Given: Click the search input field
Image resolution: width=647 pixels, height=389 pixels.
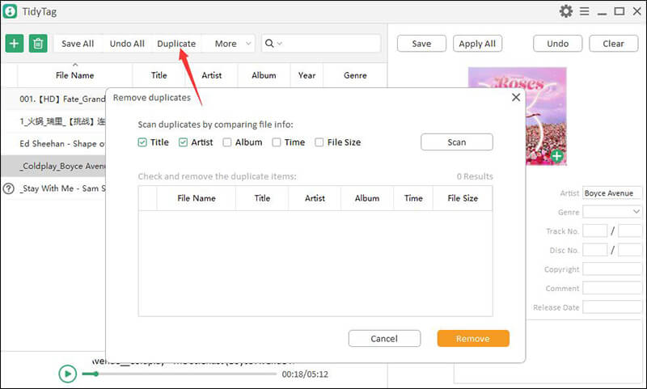Looking at the screenshot, I should [x=332, y=44].
